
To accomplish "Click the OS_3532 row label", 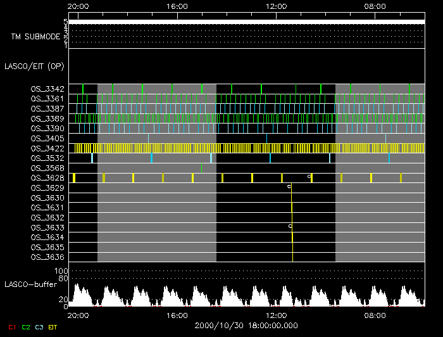I will tap(47, 158).
